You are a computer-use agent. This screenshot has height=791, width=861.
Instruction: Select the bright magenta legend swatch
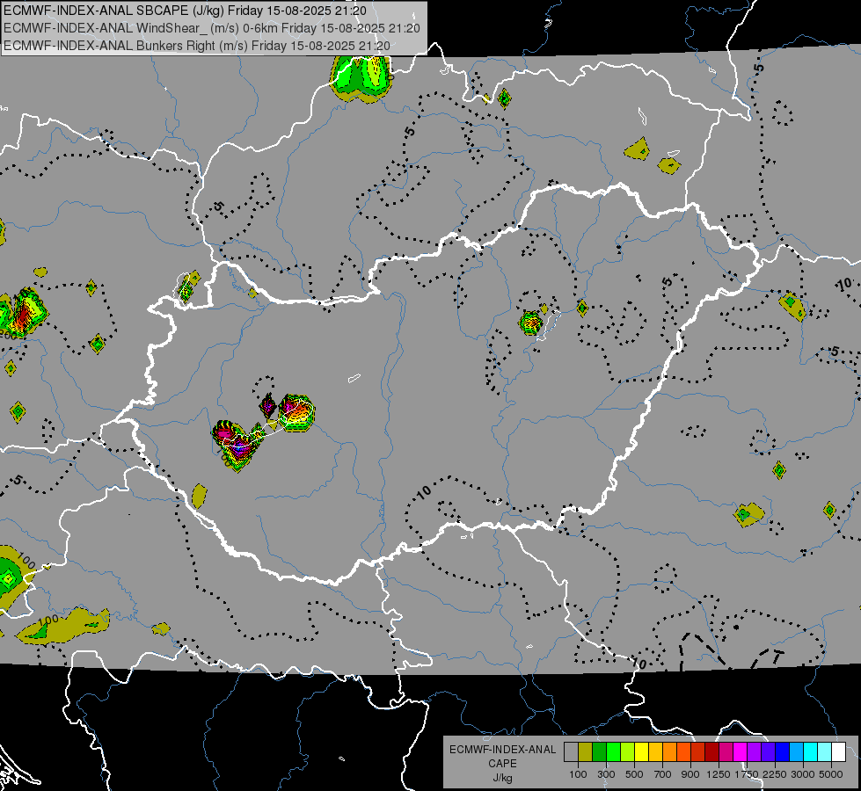(x=741, y=751)
